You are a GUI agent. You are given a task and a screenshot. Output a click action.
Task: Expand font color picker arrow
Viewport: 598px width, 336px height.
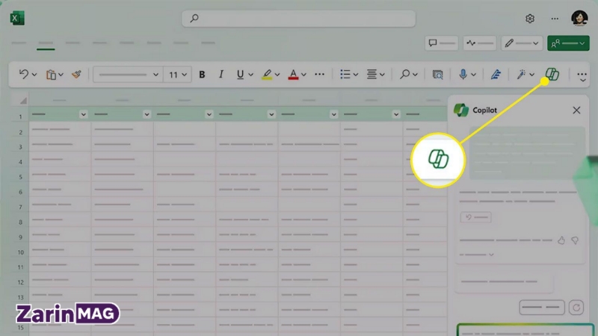303,75
